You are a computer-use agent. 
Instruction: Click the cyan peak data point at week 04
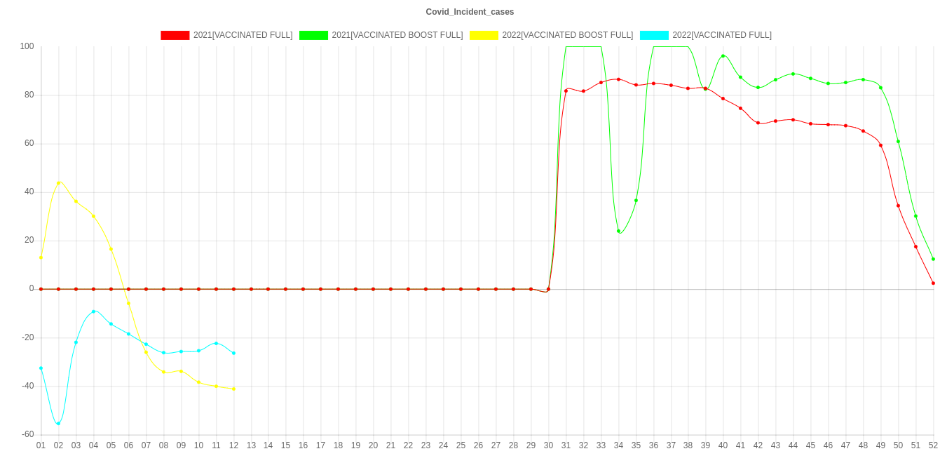pos(93,311)
